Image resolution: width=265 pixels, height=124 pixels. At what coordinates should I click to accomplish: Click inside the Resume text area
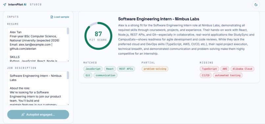[x=38, y=45]
